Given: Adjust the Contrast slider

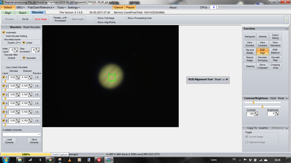Looking at the screenshot, I should (253, 103).
